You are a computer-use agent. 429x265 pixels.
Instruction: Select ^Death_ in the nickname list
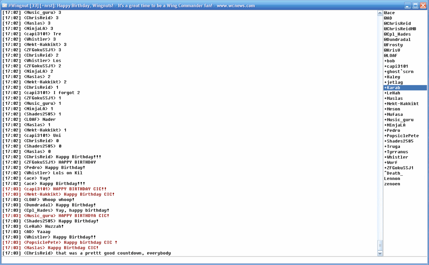coord(393,173)
